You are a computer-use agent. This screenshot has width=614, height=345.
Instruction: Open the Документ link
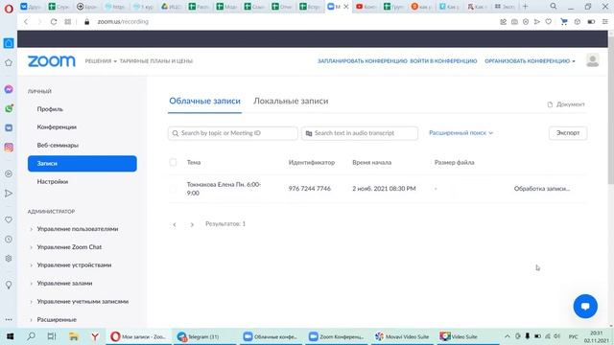566,104
